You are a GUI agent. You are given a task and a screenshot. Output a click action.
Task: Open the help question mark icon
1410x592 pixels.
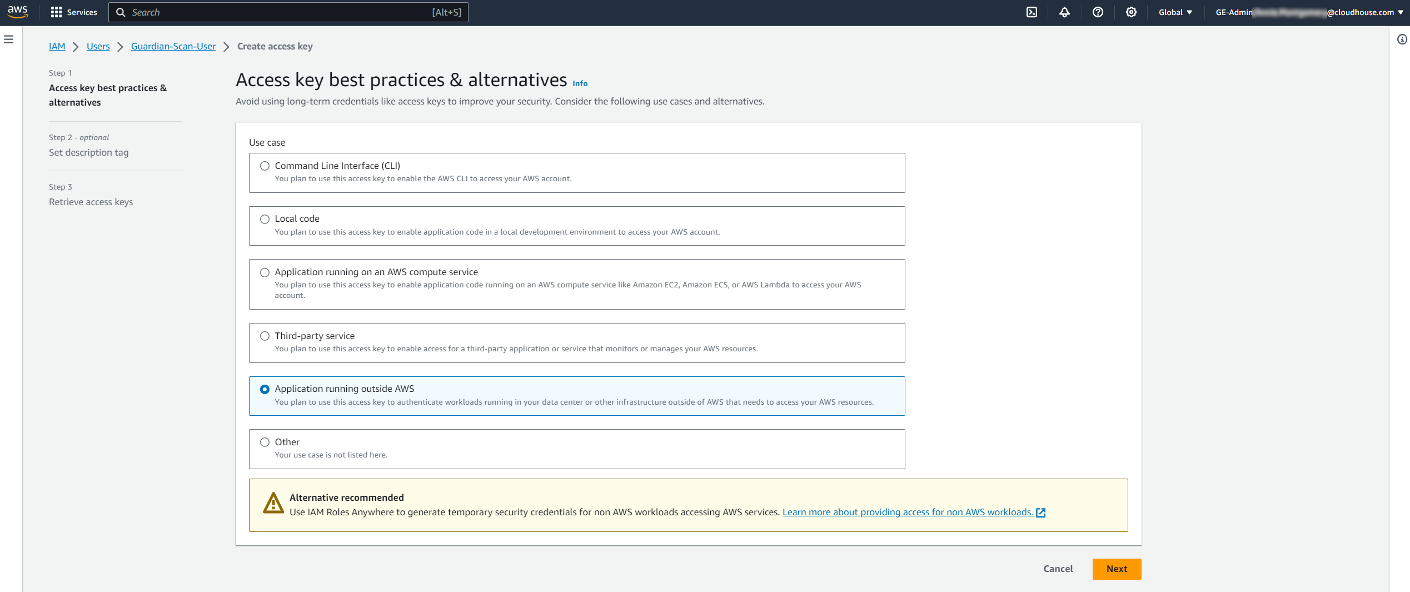click(1098, 12)
